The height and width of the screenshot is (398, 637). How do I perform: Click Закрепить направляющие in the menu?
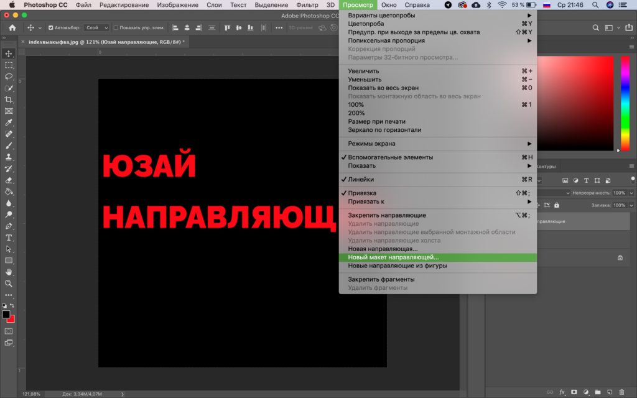click(386, 215)
